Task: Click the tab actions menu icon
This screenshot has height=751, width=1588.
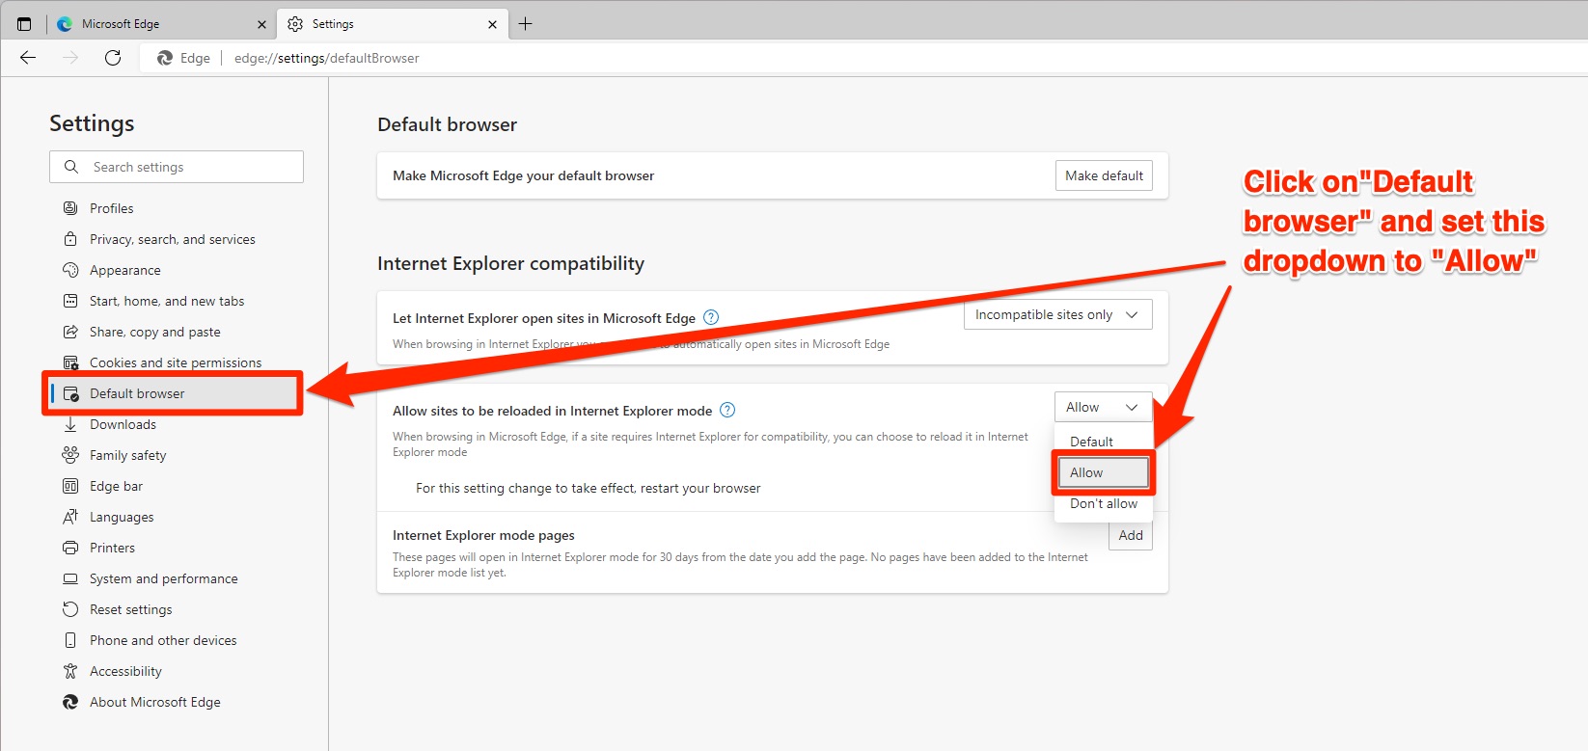Action: (24, 24)
